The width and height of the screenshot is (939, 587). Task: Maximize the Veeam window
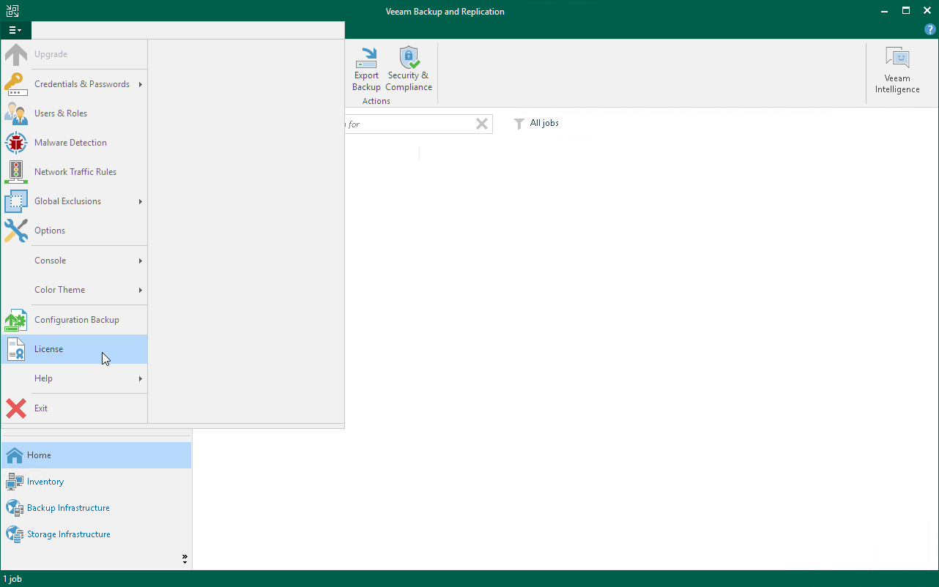(x=906, y=11)
